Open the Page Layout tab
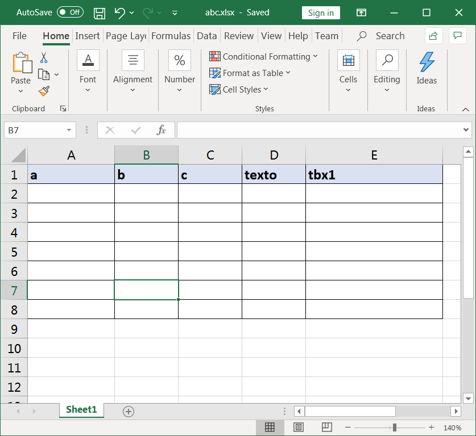Image resolution: width=476 pixels, height=436 pixels. pos(126,36)
